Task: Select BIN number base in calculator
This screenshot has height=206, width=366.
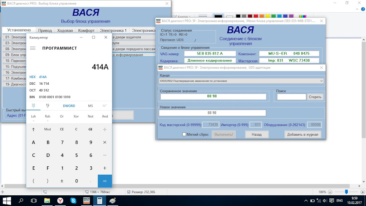Action: pos(32,97)
